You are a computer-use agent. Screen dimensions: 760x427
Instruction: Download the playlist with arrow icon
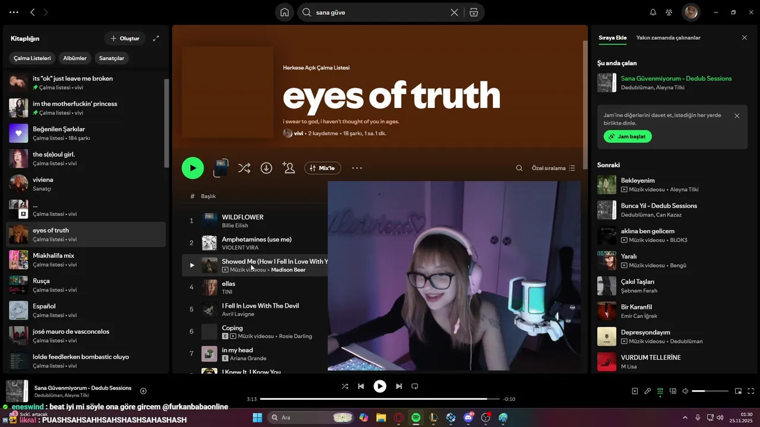point(267,168)
